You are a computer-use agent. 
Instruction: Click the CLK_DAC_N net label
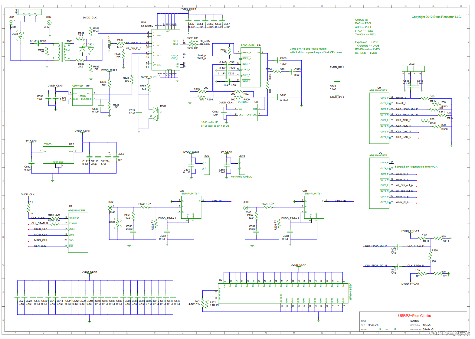[x=404, y=137]
